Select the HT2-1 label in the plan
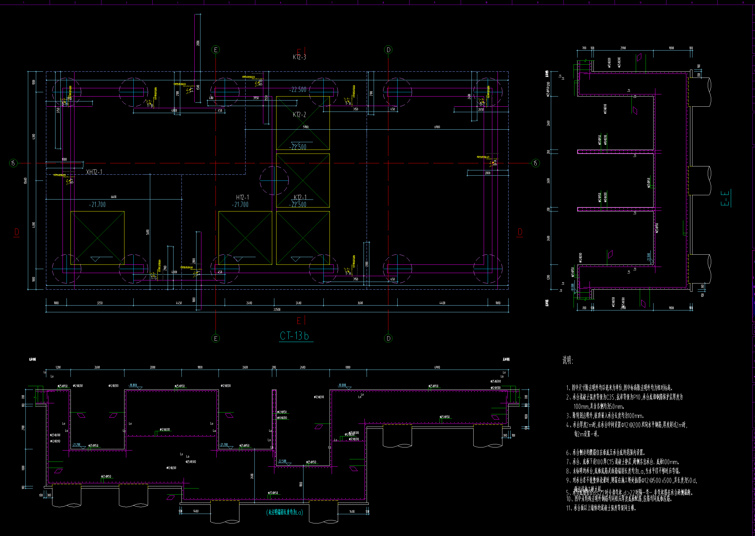The height and width of the screenshot is (536, 755). [x=243, y=197]
